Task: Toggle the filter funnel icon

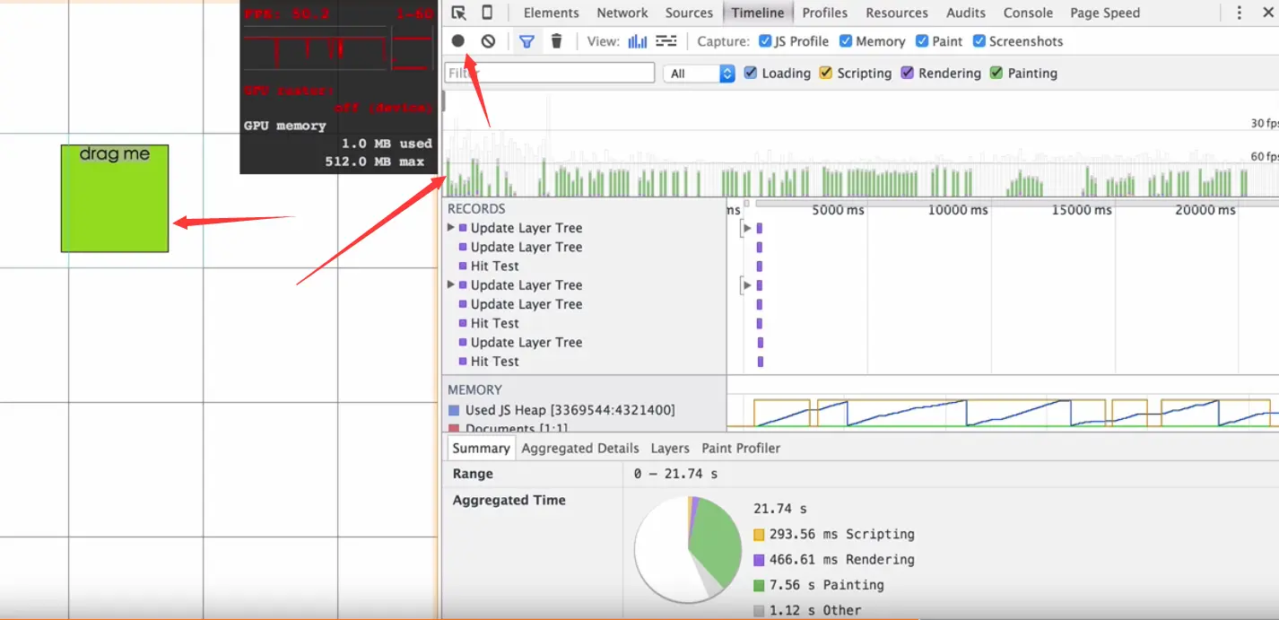Action: coord(527,41)
